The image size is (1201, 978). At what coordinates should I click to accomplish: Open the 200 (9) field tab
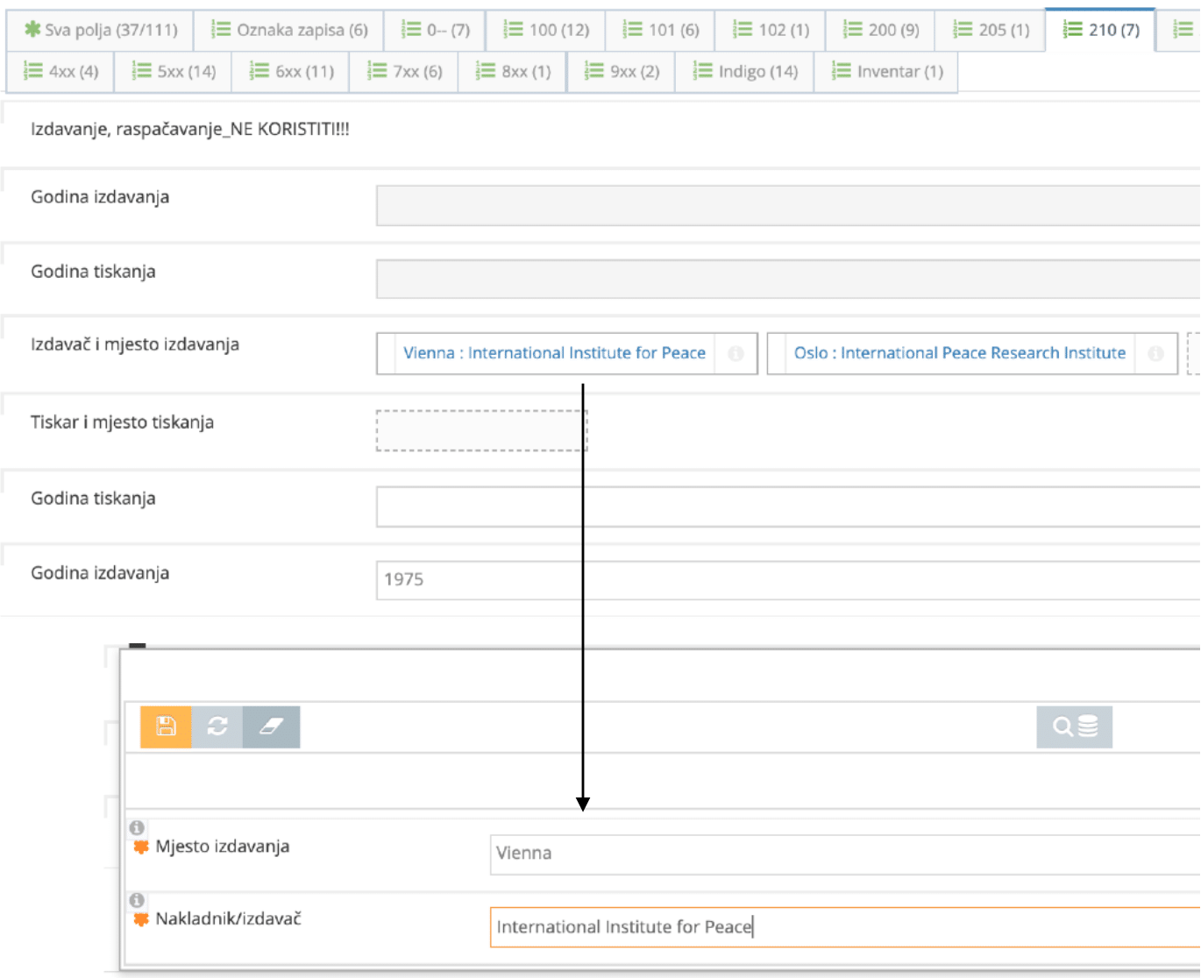pyautogui.click(x=880, y=29)
